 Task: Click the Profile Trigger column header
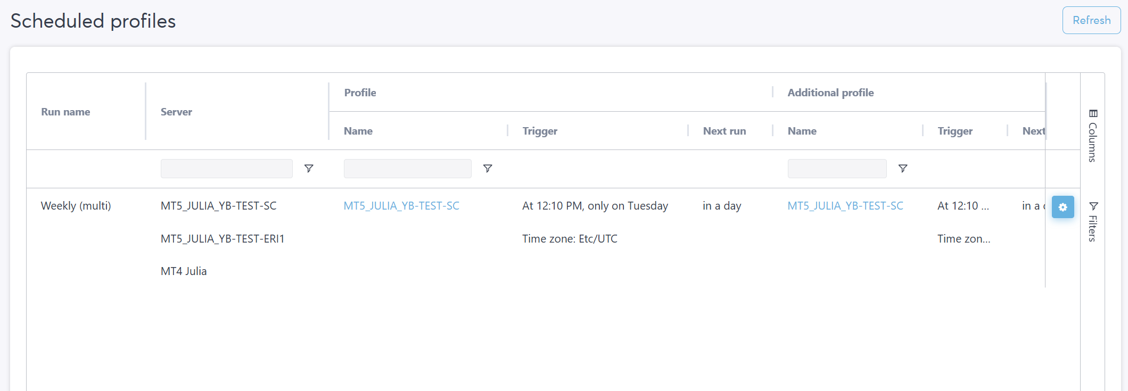[x=540, y=131]
